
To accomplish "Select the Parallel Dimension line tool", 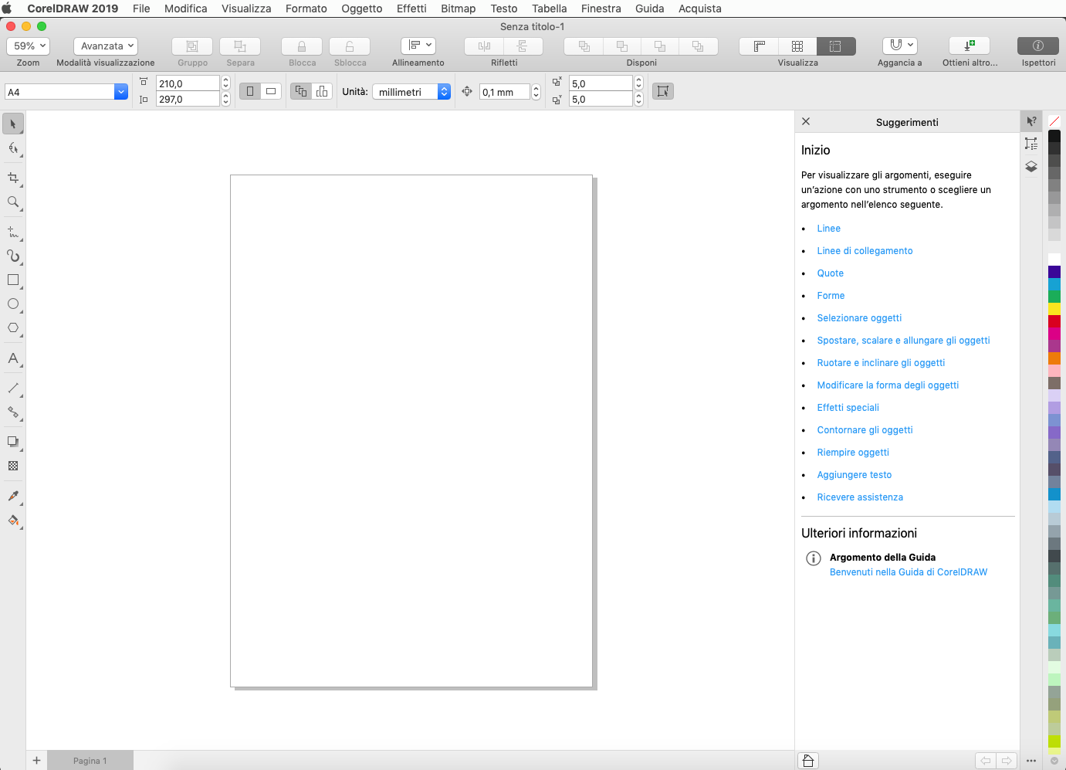I will 13,388.
